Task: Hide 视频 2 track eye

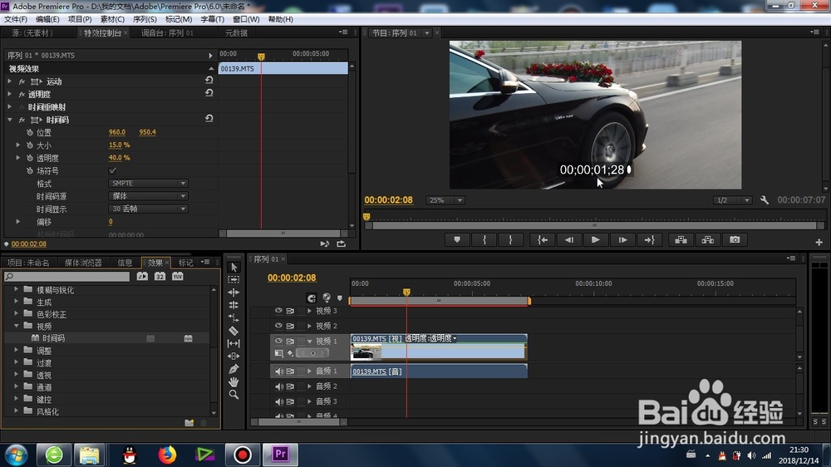Action: (x=278, y=326)
